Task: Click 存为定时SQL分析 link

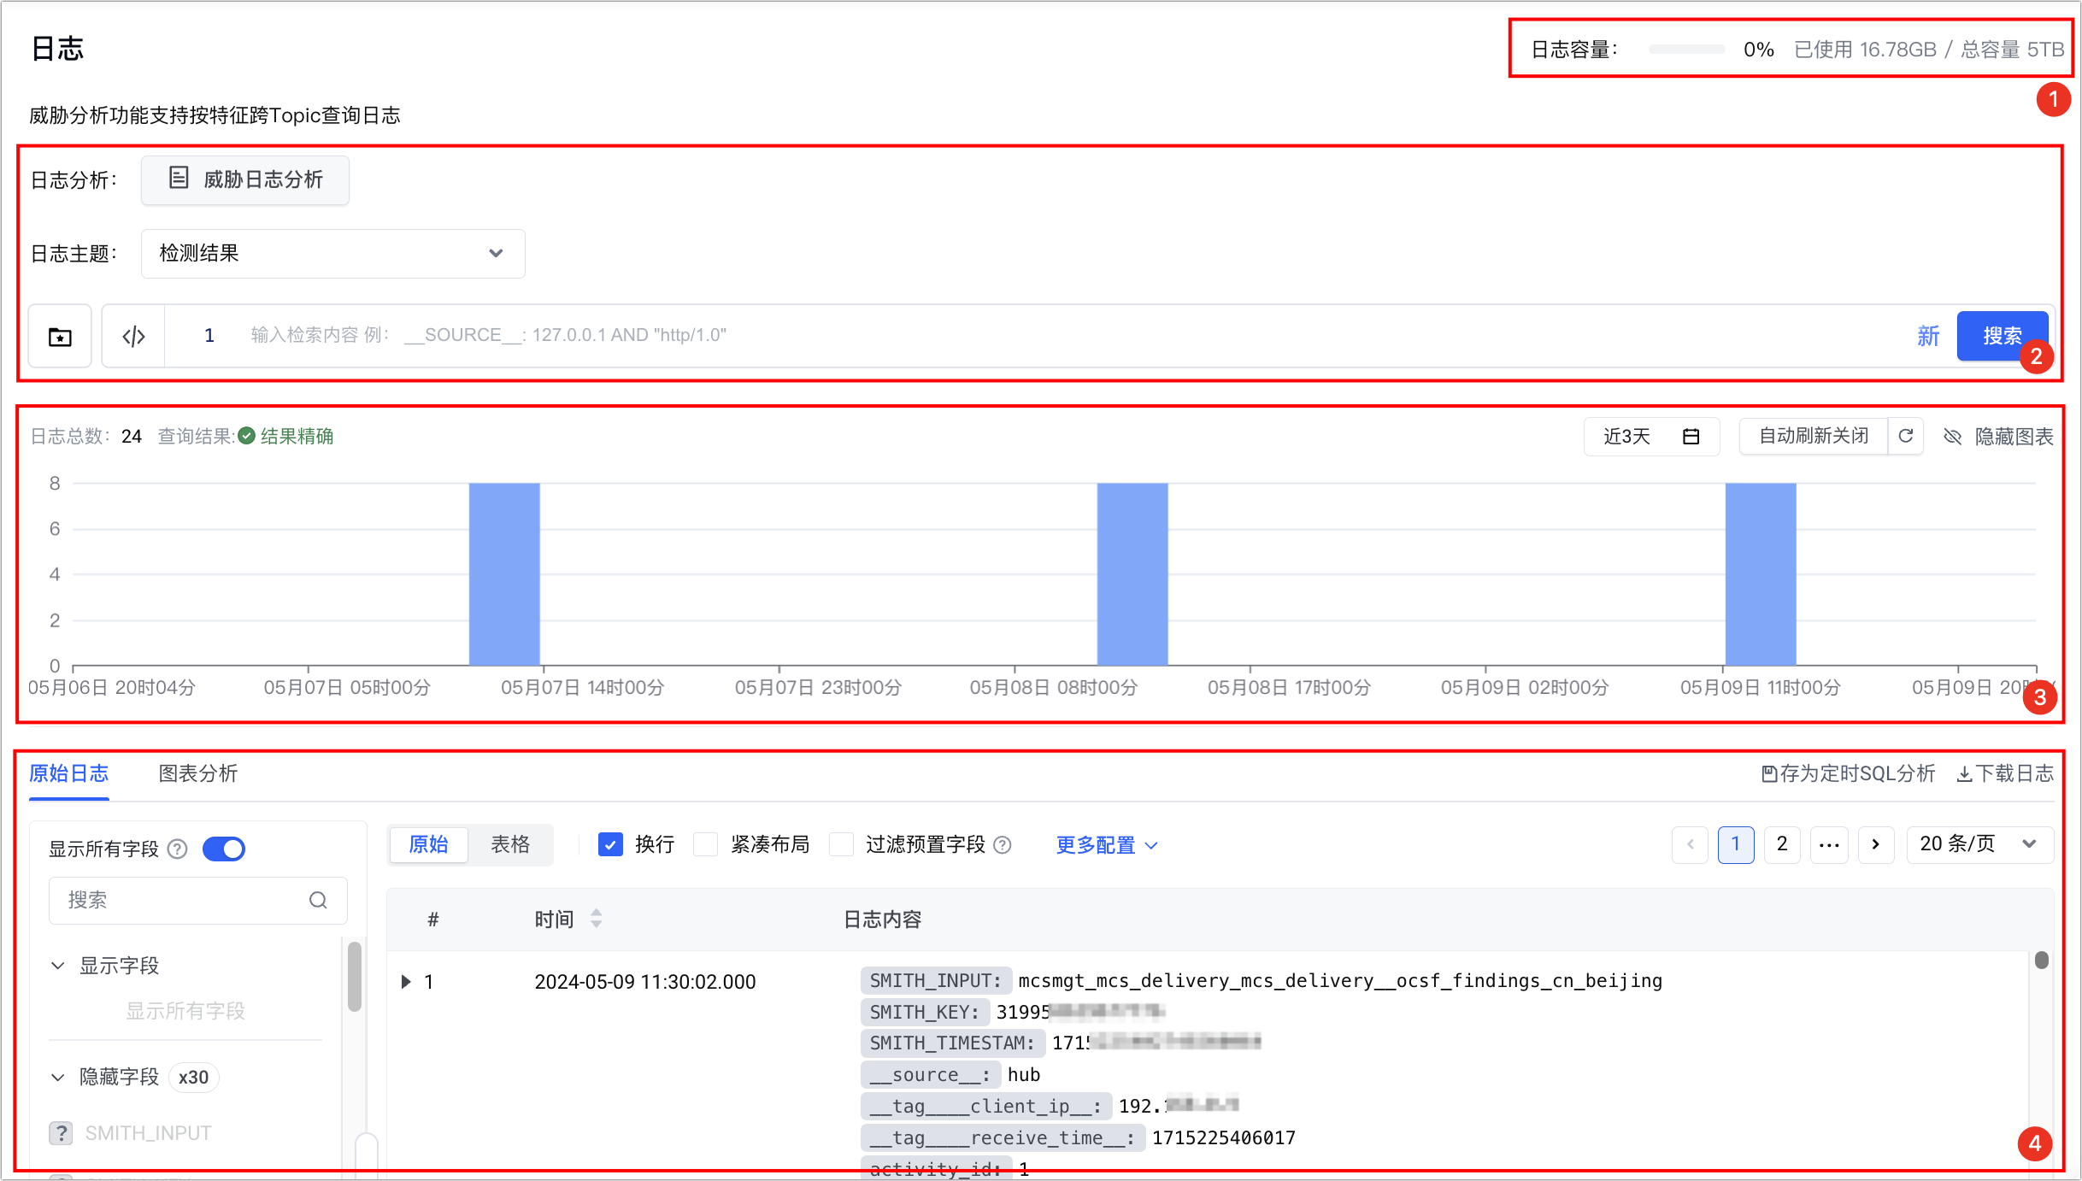Action: [x=1849, y=773]
